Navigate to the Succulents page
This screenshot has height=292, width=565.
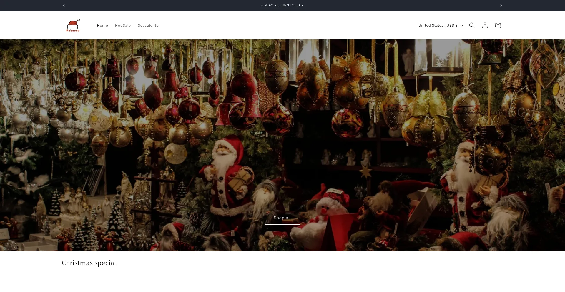click(148, 26)
